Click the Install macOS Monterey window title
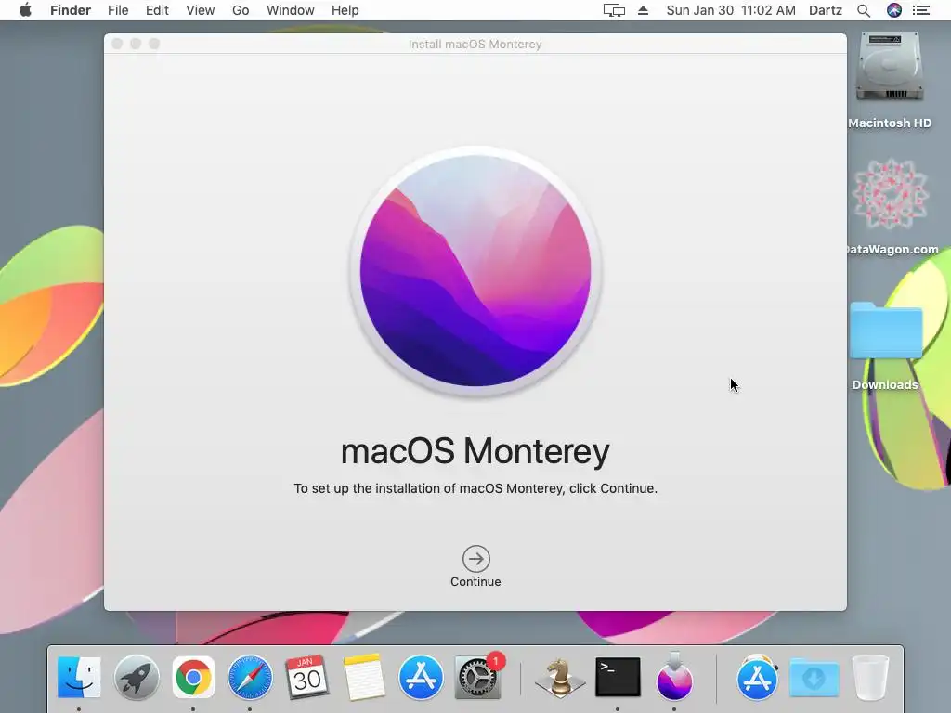 coord(475,45)
